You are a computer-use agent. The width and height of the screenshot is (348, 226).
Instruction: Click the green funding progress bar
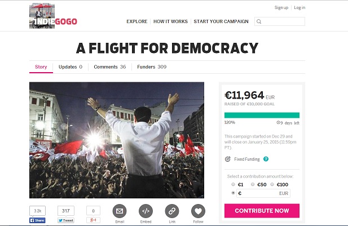[x=262, y=115]
